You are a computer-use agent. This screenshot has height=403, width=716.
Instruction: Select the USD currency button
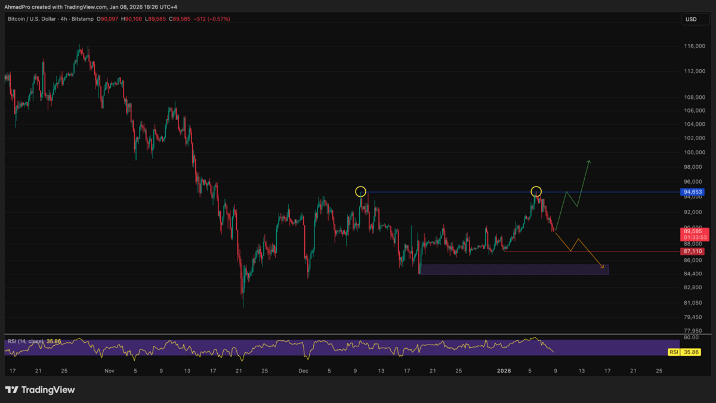tap(692, 18)
